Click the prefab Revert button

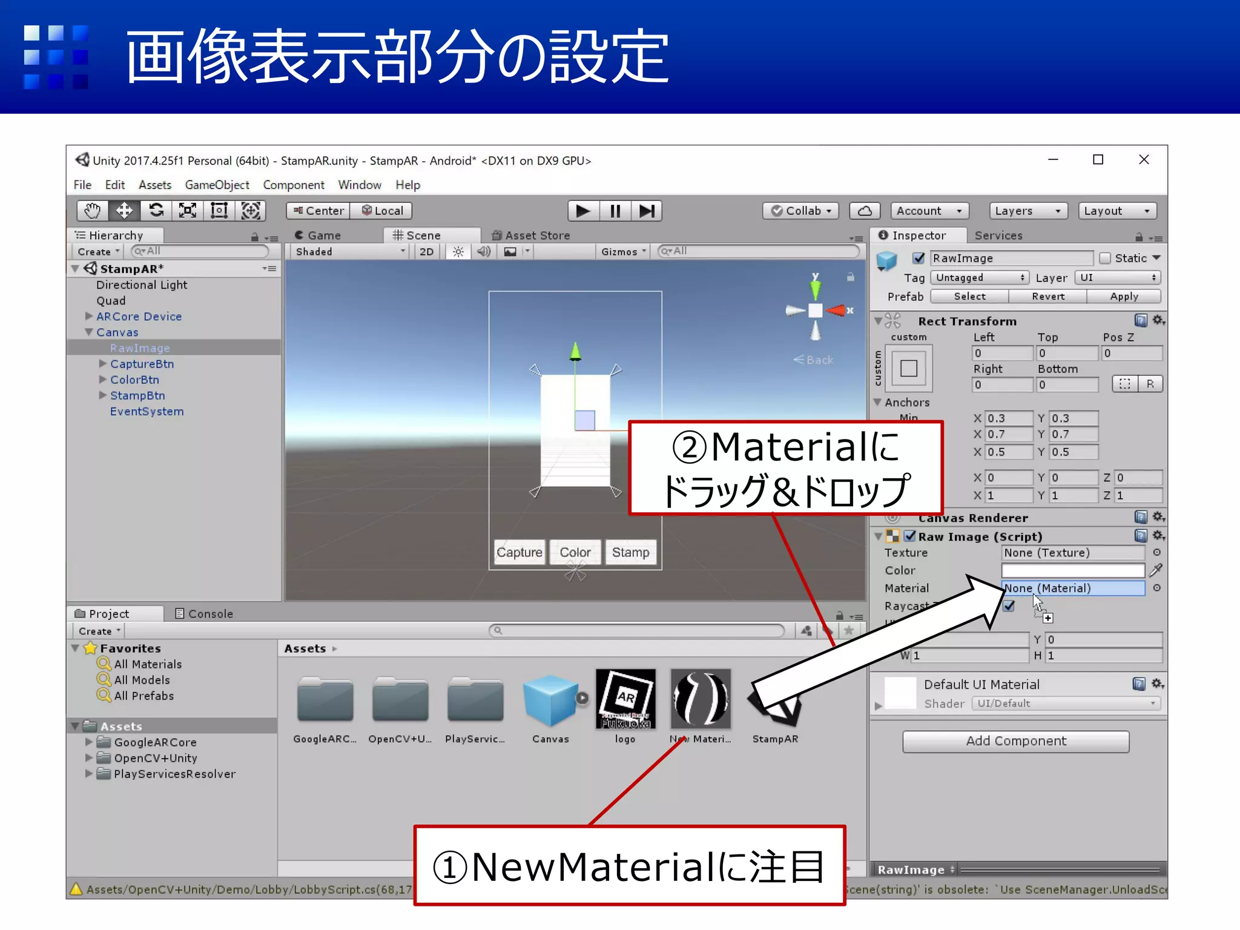(x=1048, y=296)
